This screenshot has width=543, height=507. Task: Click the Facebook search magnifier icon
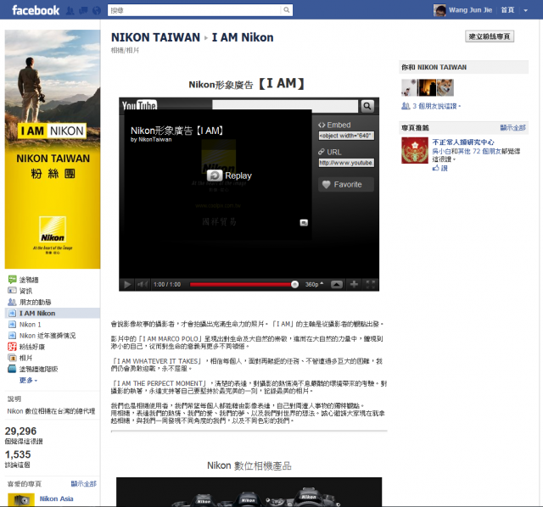(287, 10)
